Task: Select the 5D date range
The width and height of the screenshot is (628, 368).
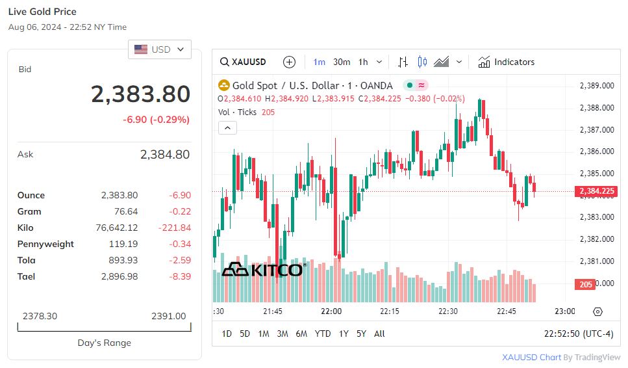Action: tap(245, 334)
